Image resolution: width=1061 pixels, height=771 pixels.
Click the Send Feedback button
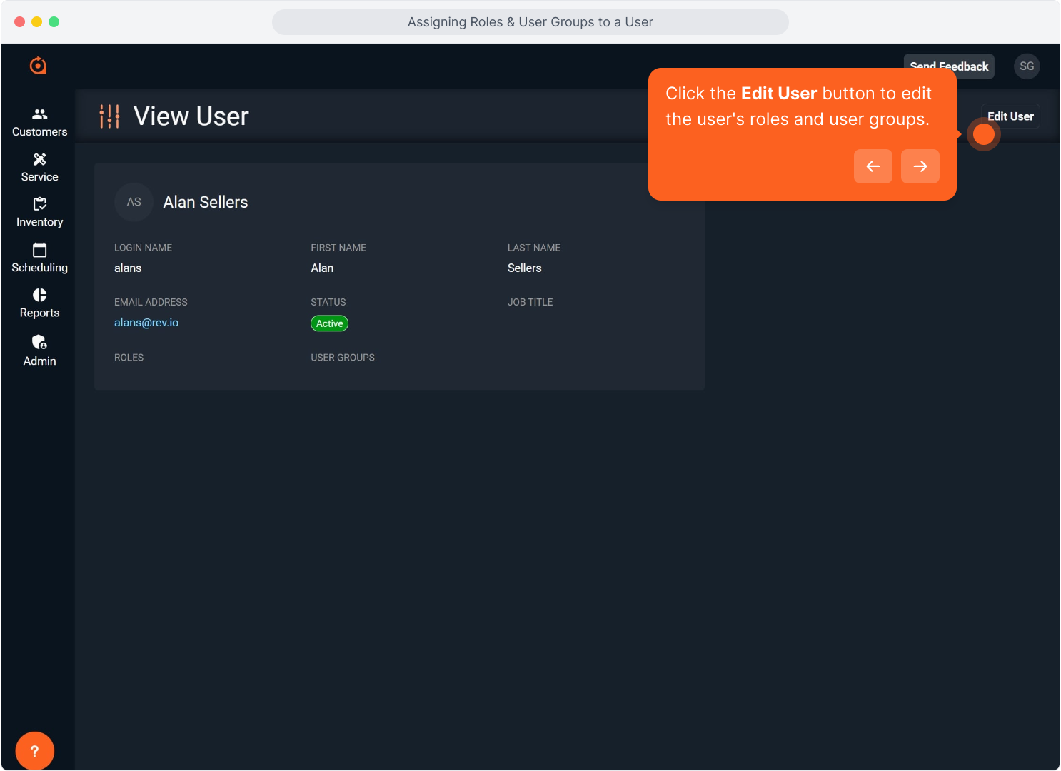[949, 66]
